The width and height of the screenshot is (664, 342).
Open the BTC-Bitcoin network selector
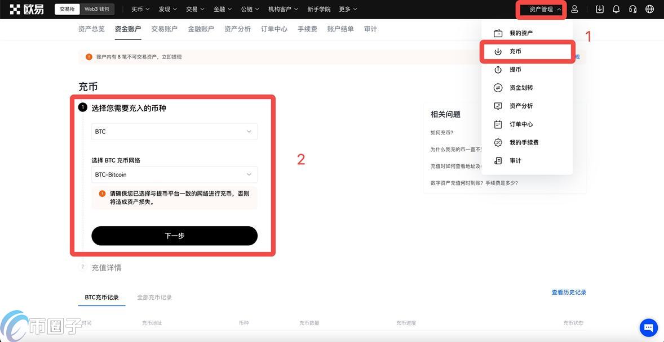pos(175,174)
